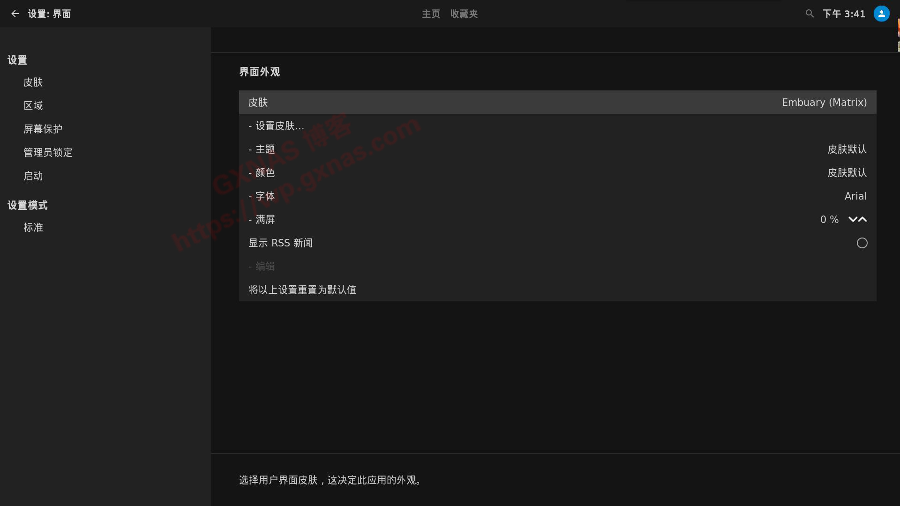Select 皮肤 in left settings panel
The height and width of the screenshot is (506, 900).
tap(33, 82)
